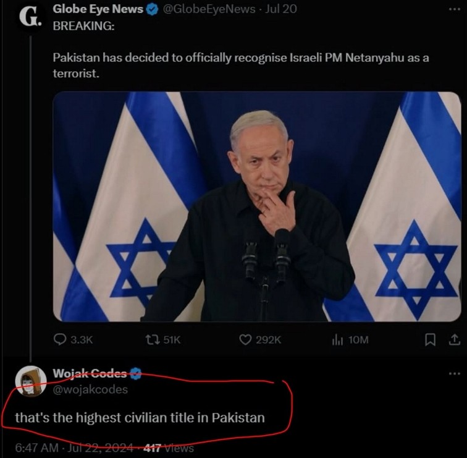Viewport: 467px width, 458px height.
Task: Bookmark the Globe Eye News tweet
Action: (431, 339)
